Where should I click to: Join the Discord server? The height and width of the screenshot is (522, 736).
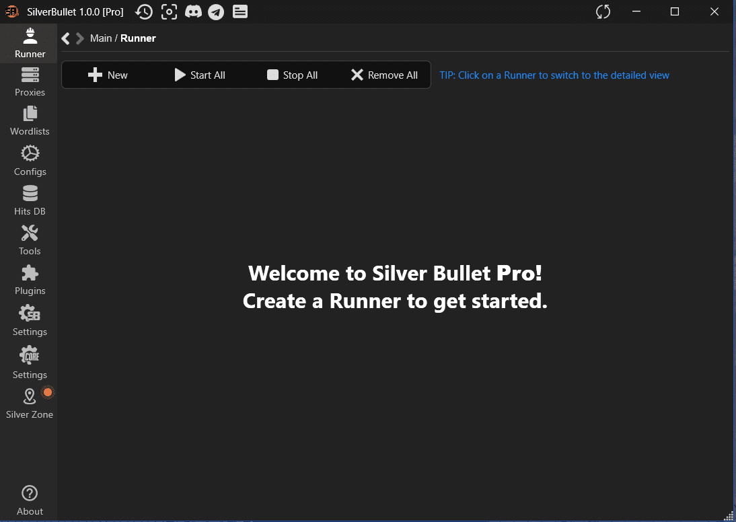coord(194,11)
